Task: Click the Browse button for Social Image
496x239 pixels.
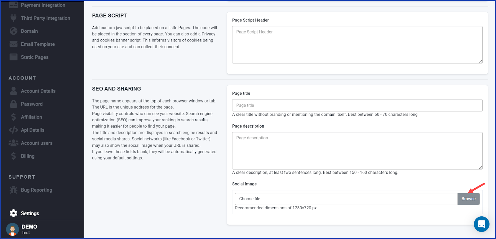Action: pos(468,199)
